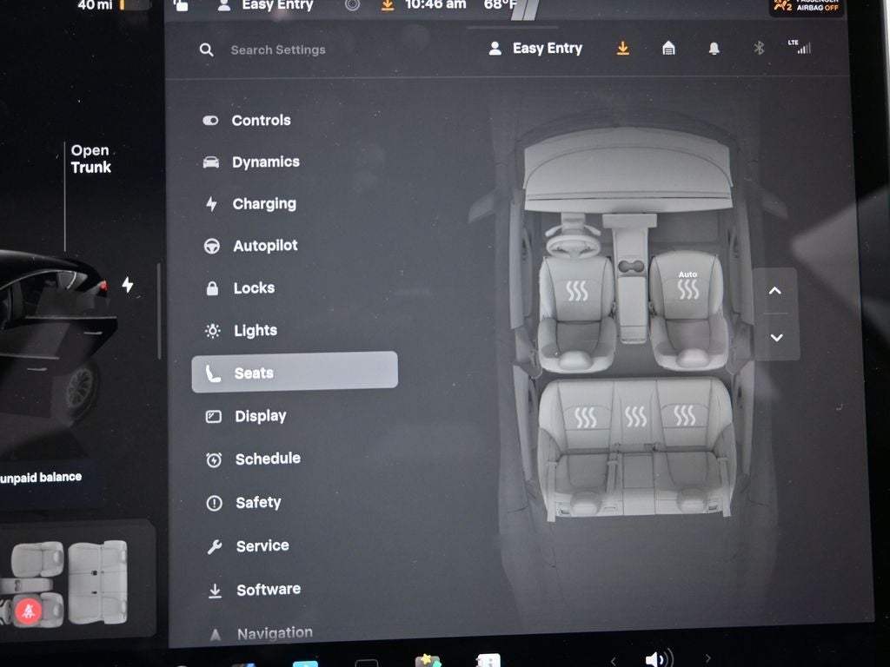
Task: View notifications via the bell icon
Action: [x=713, y=49]
